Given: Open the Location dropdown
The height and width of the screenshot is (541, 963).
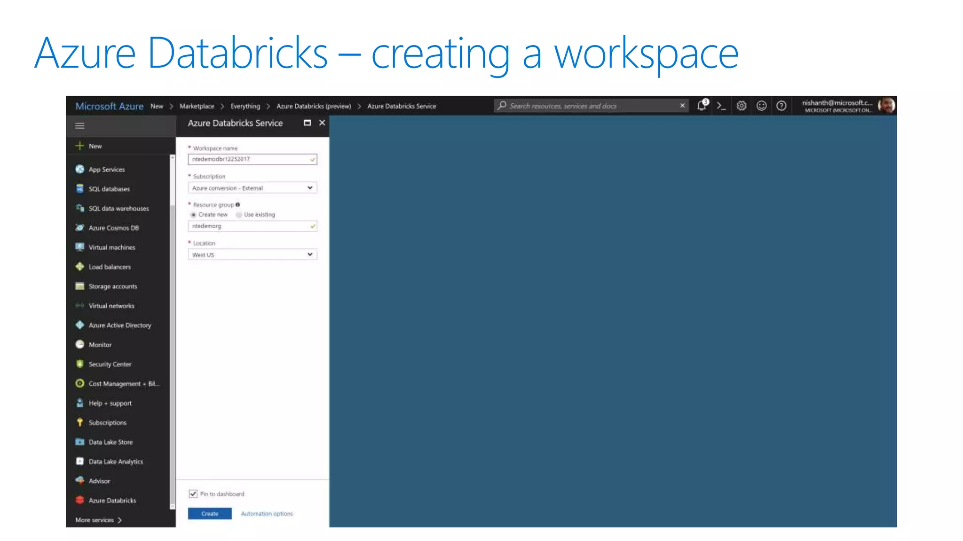Looking at the screenshot, I should tap(253, 255).
